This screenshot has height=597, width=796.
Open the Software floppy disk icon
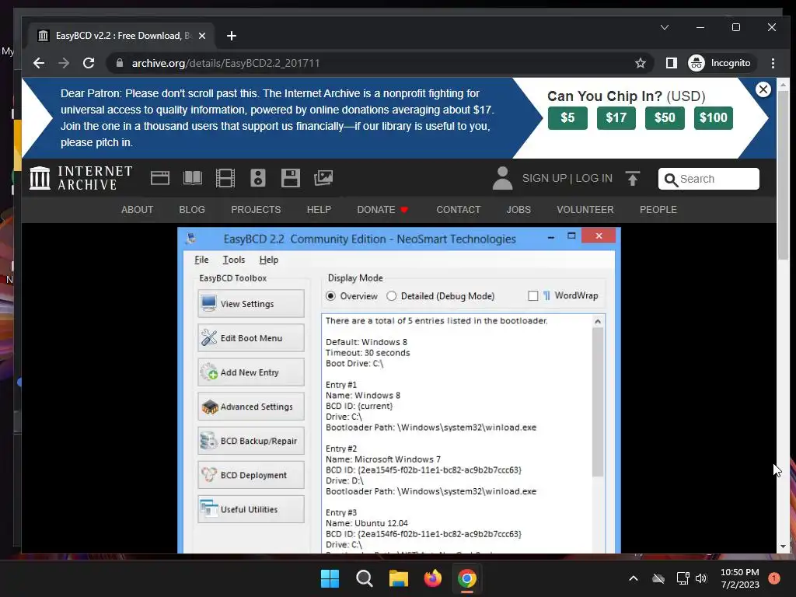[291, 178]
